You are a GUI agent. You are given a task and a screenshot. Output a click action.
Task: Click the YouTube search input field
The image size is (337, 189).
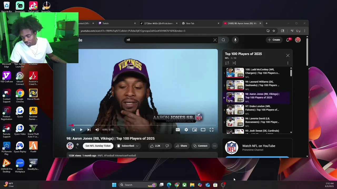(168, 40)
